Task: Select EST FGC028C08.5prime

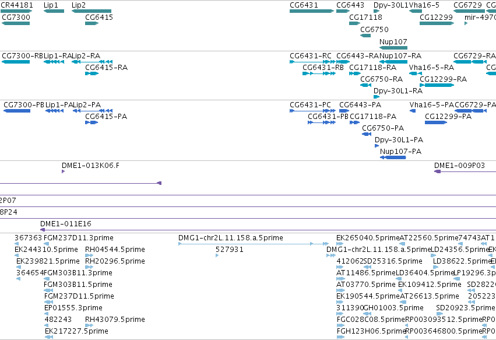Action: coord(371,320)
